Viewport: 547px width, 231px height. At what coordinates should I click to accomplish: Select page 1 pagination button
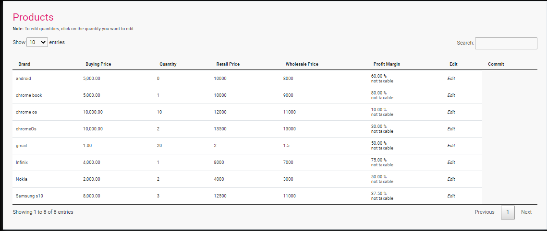pyautogui.click(x=508, y=212)
